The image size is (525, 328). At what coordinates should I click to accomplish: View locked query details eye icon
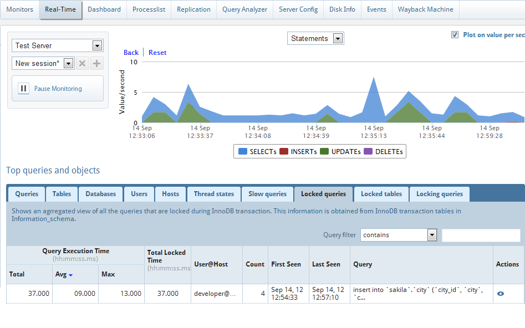click(x=500, y=294)
